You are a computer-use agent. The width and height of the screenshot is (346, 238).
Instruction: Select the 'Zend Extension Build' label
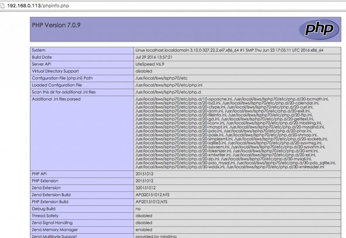click(51, 195)
